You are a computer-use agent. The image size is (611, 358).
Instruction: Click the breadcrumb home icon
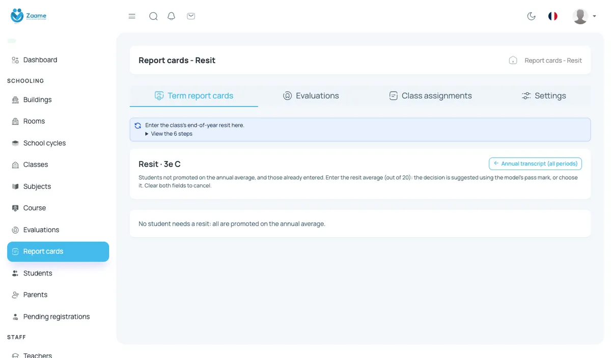click(513, 60)
